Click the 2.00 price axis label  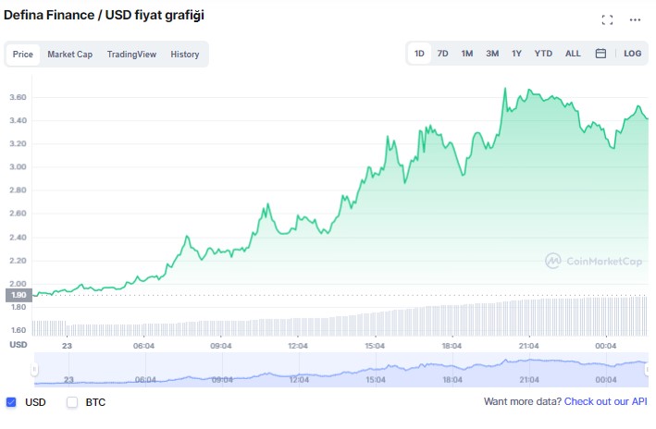18,284
